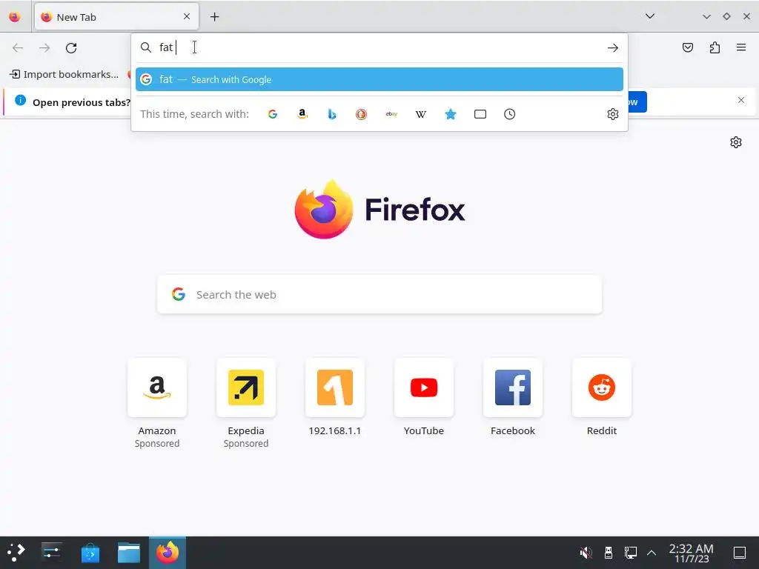Open Dolphin file manager from the taskbar
The height and width of the screenshot is (569, 759).
129,553
